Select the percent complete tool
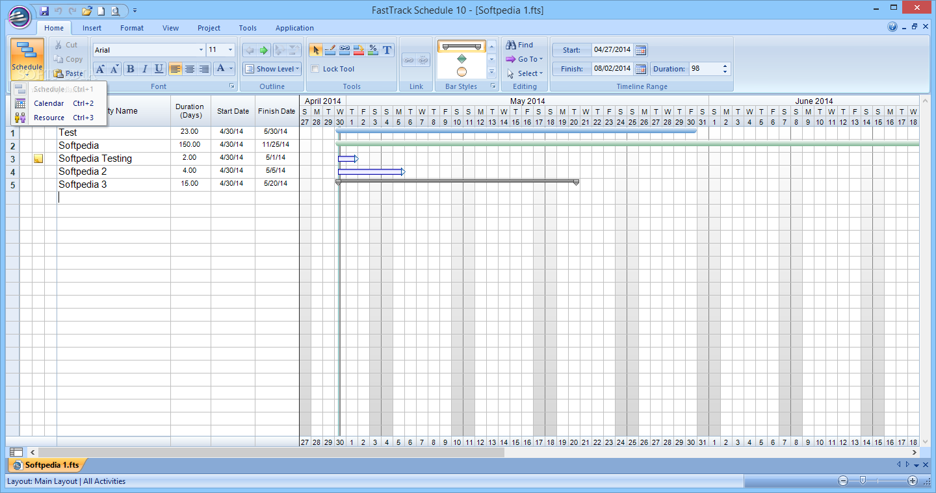This screenshot has width=936, height=493. click(x=372, y=50)
